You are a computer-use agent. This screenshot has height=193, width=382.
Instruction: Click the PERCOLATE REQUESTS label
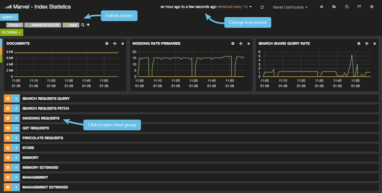pos(43,137)
